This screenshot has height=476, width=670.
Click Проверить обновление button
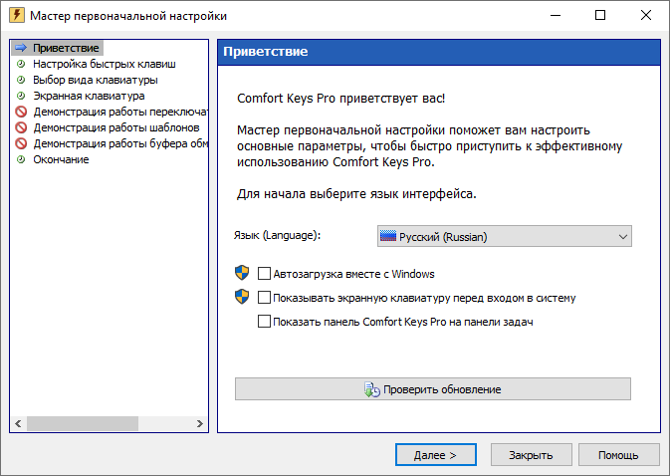point(433,389)
